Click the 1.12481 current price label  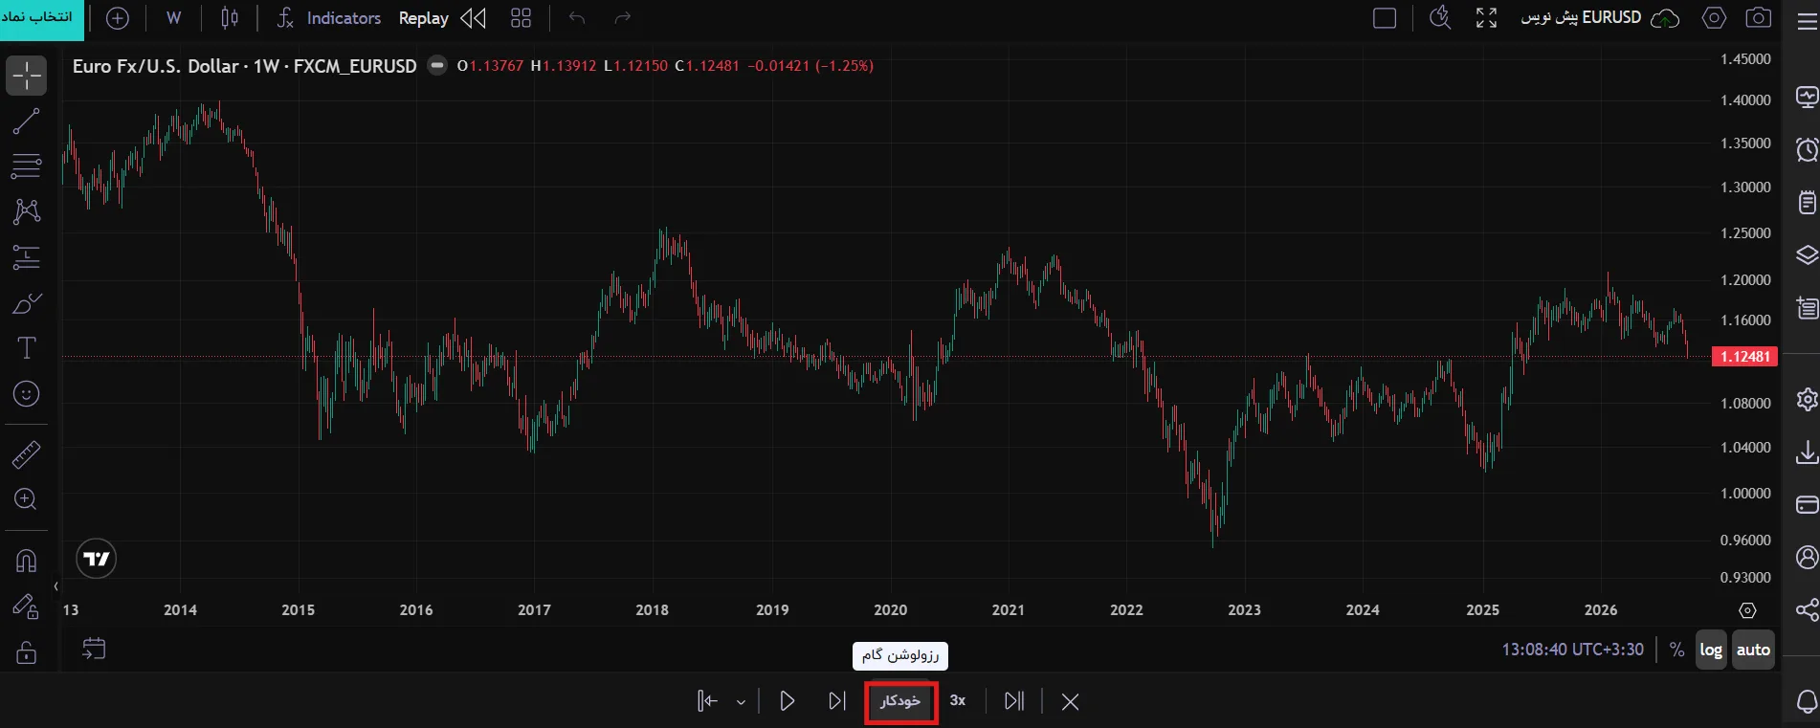click(x=1744, y=357)
